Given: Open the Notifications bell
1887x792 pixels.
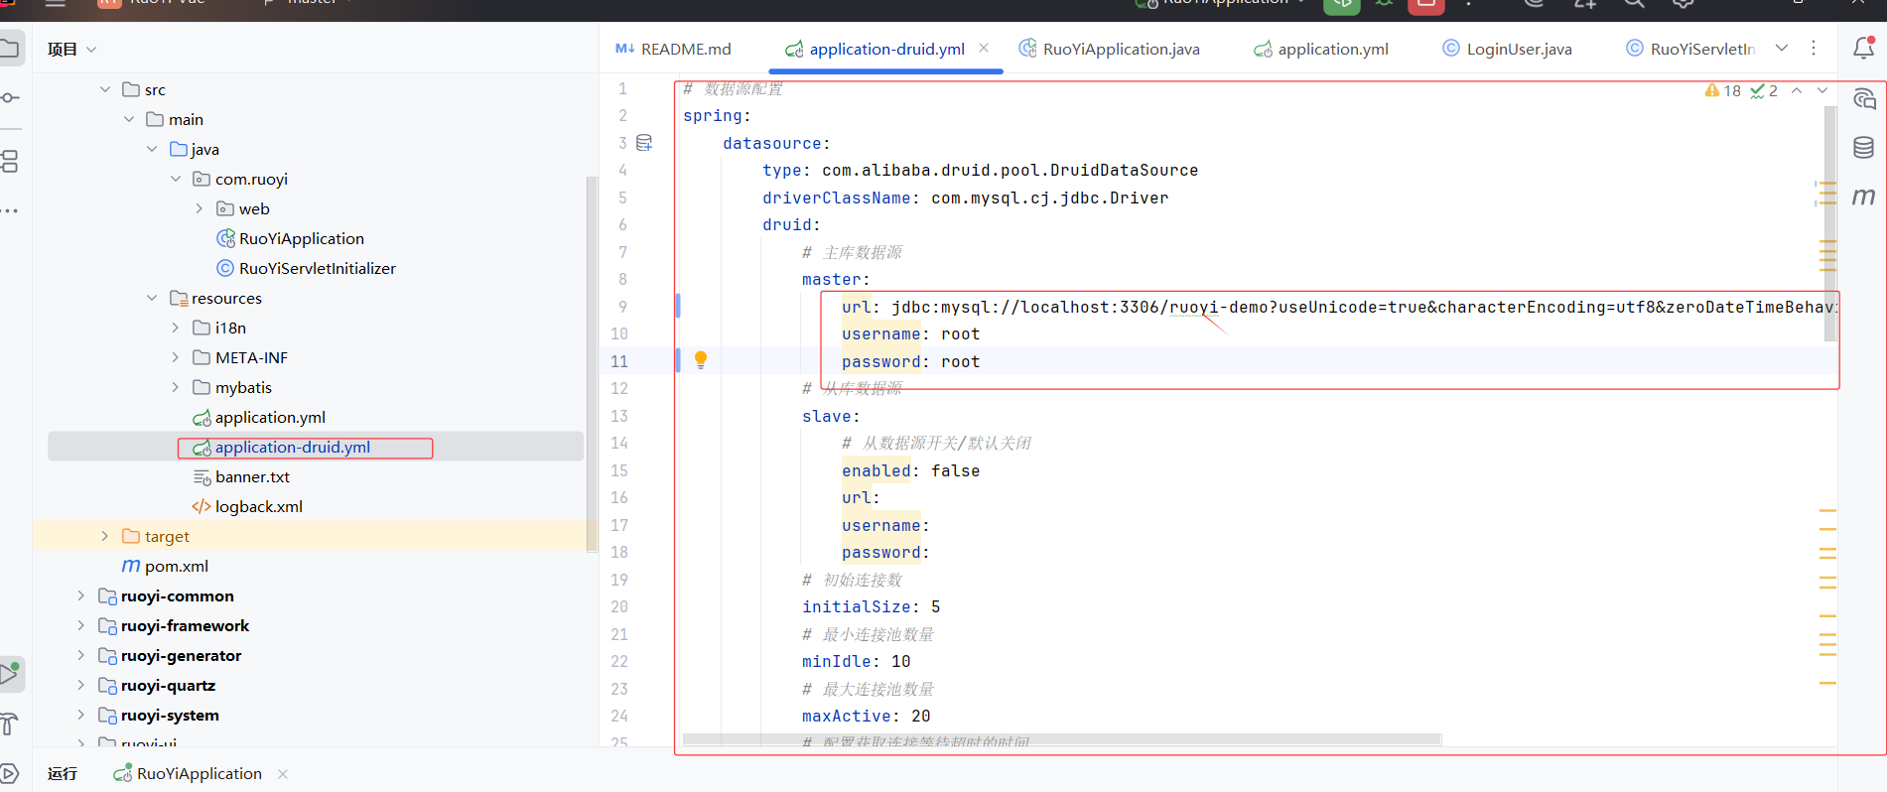Looking at the screenshot, I should pos(1864,48).
